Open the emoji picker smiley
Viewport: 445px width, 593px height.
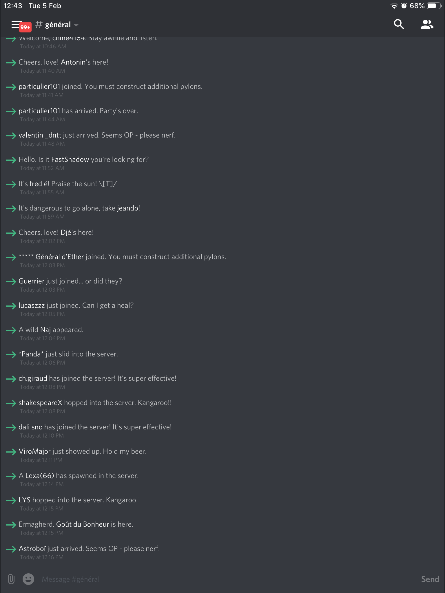(28, 579)
